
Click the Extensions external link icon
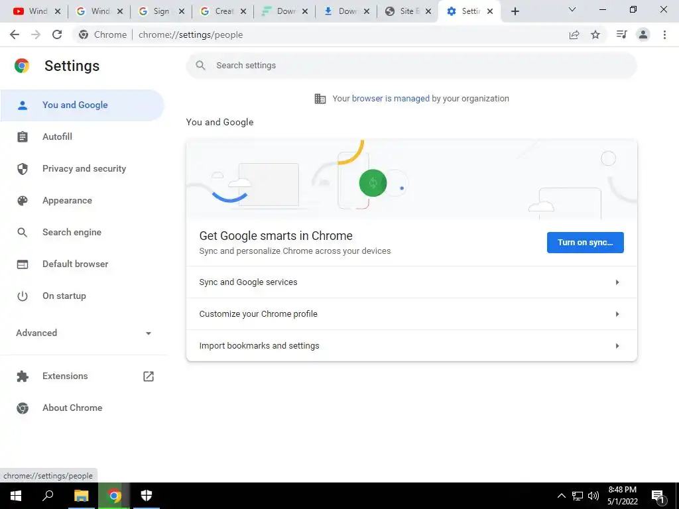(149, 376)
